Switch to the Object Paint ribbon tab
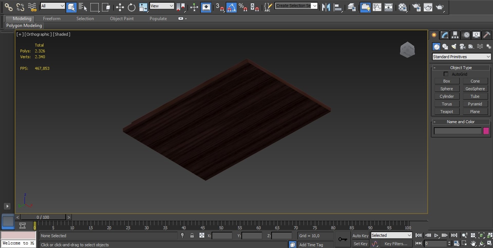493x248 pixels. (122, 19)
